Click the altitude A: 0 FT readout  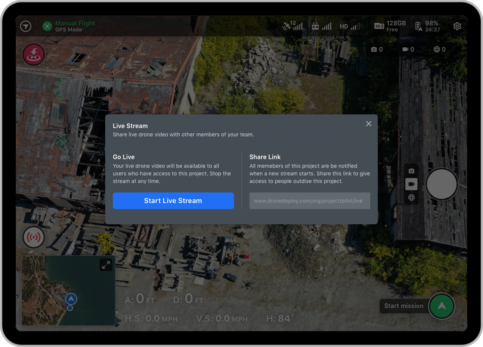tap(140, 299)
